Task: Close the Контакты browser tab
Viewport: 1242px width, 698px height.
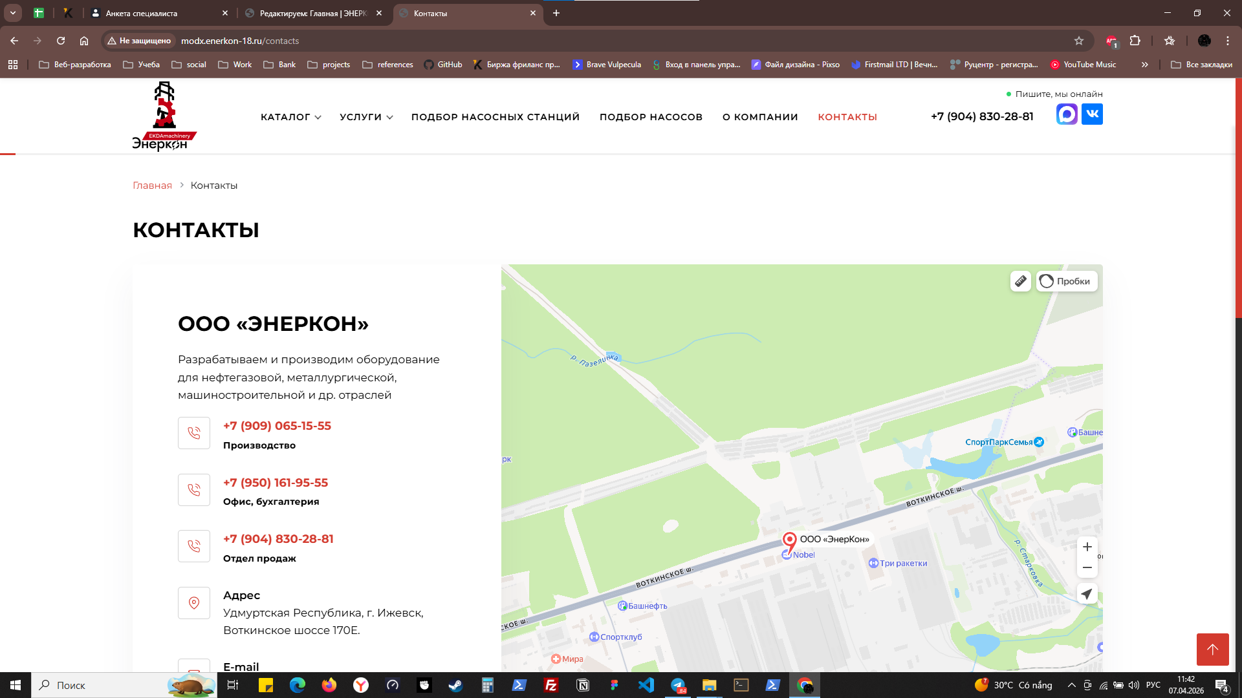Action: click(533, 13)
